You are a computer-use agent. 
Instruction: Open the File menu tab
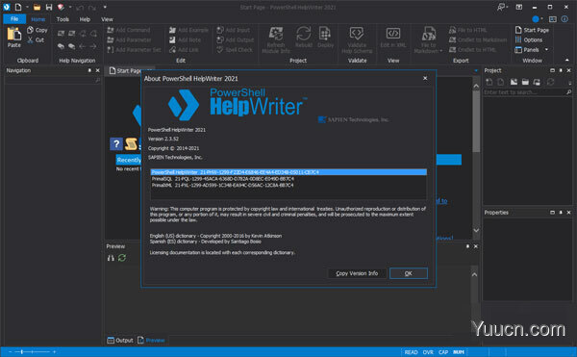click(x=14, y=19)
